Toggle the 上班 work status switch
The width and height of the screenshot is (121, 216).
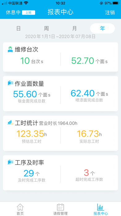click(28, 13)
